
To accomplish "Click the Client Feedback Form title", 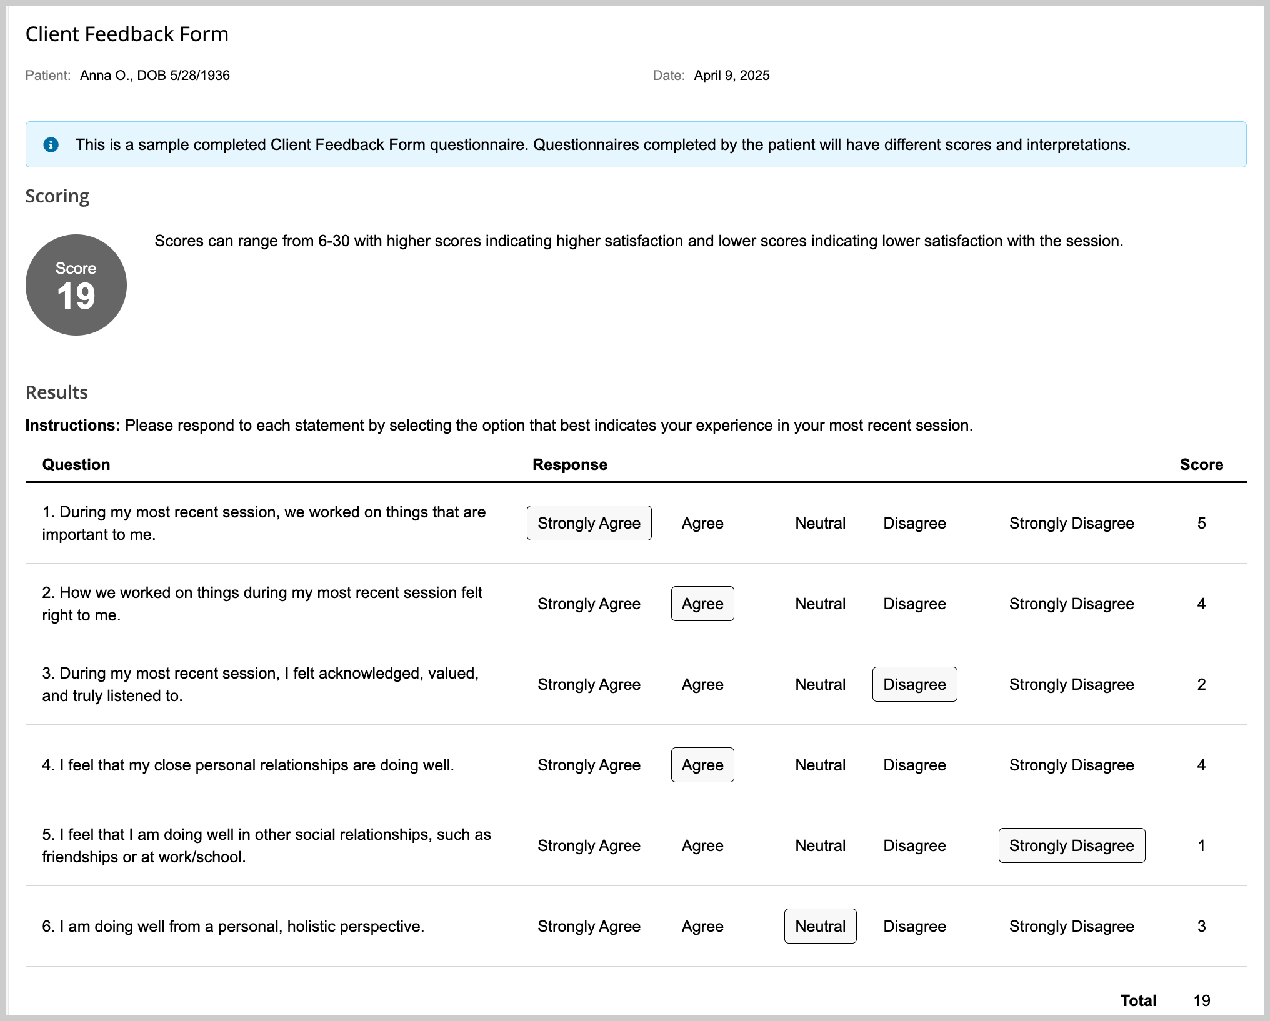I will tap(127, 34).
